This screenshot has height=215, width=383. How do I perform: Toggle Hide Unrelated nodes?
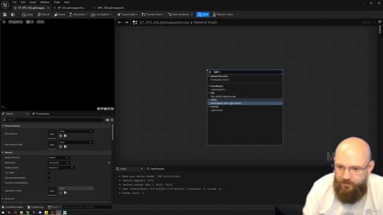(178, 14)
